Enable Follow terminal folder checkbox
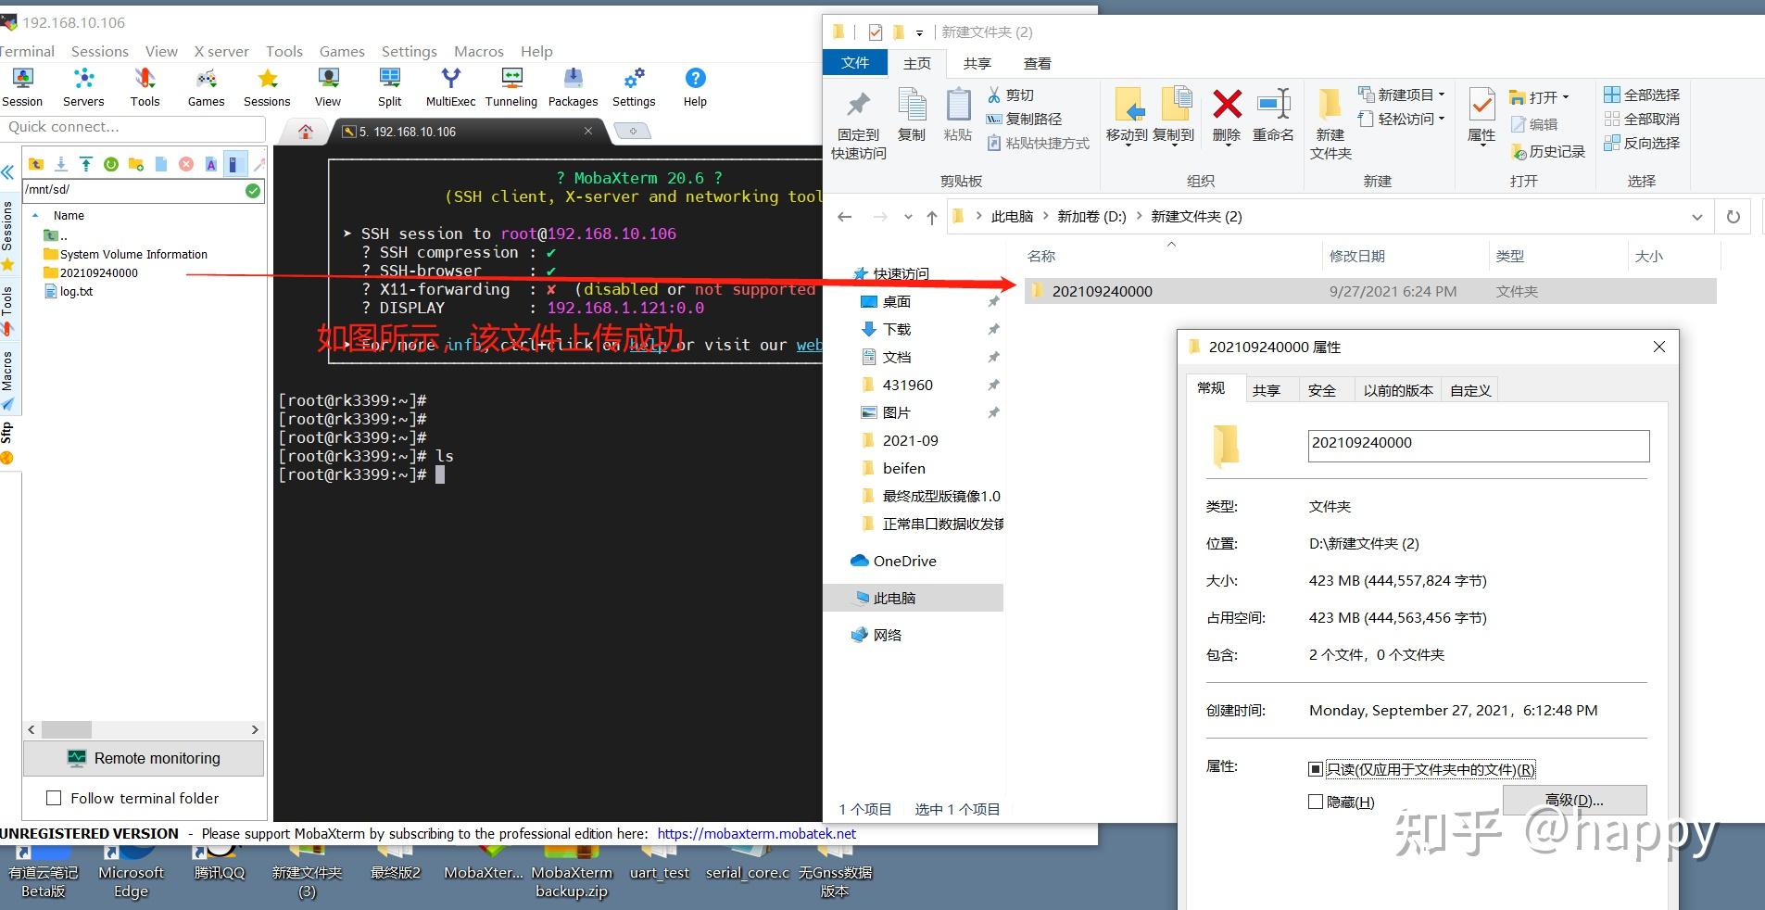This screenshot has width=1765, height=910. point(54,798)
